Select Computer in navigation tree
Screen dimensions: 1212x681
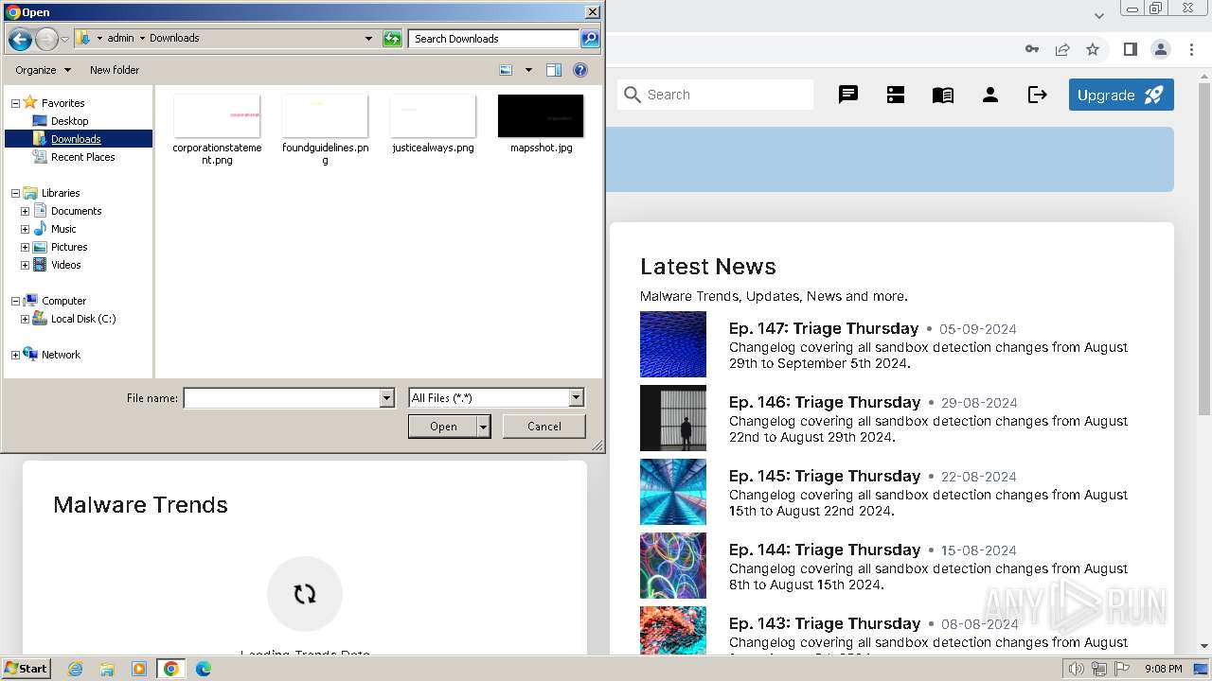(63, 301)
